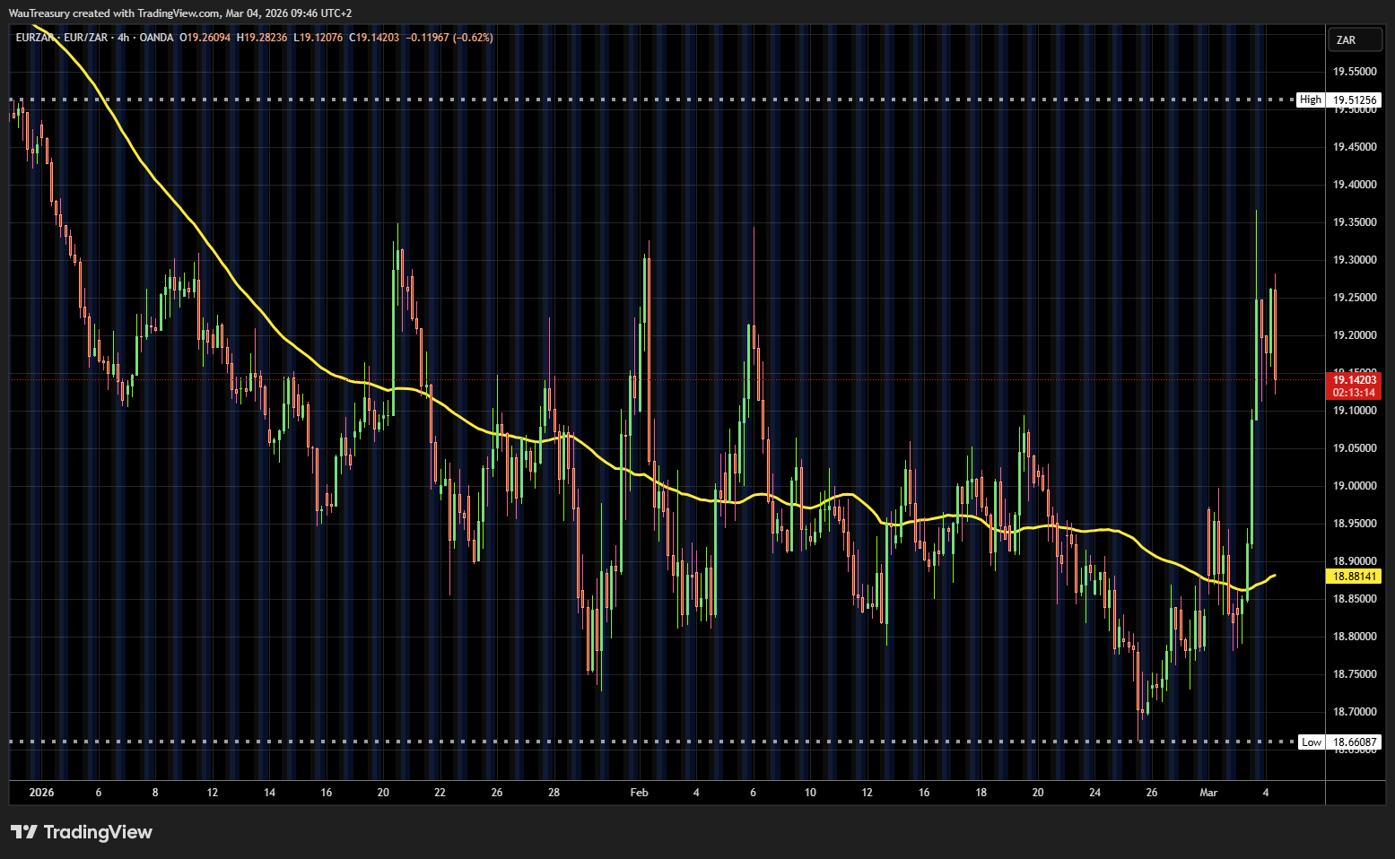Click the date 28 on time axis

tap(554, 793)
